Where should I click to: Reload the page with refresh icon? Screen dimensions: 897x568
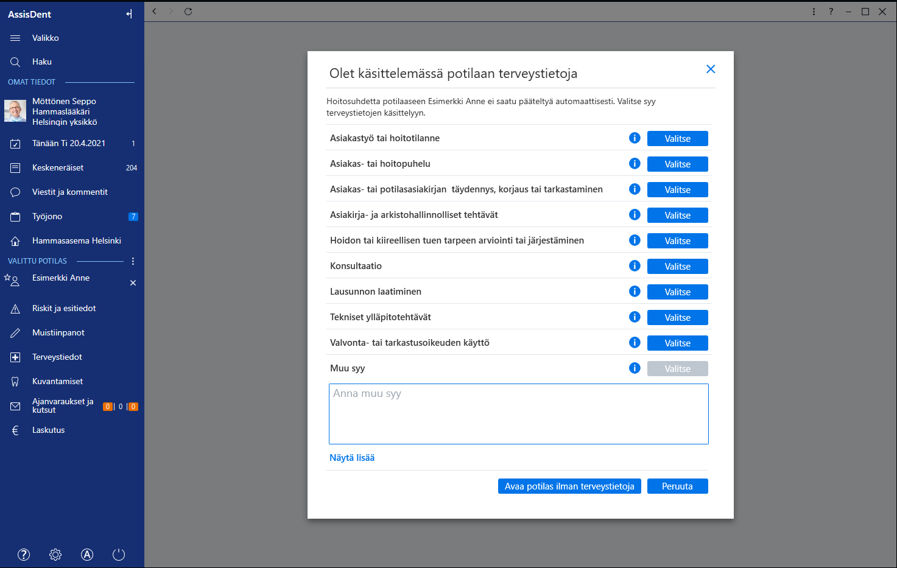coord(188,12)
